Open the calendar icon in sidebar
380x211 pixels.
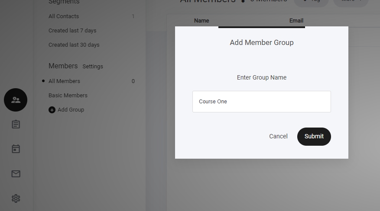(16, 149)
